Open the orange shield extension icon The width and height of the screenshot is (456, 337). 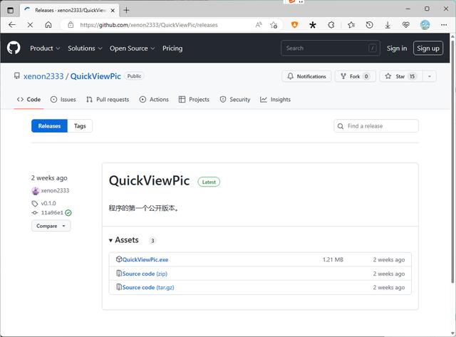tap(294, 25)
